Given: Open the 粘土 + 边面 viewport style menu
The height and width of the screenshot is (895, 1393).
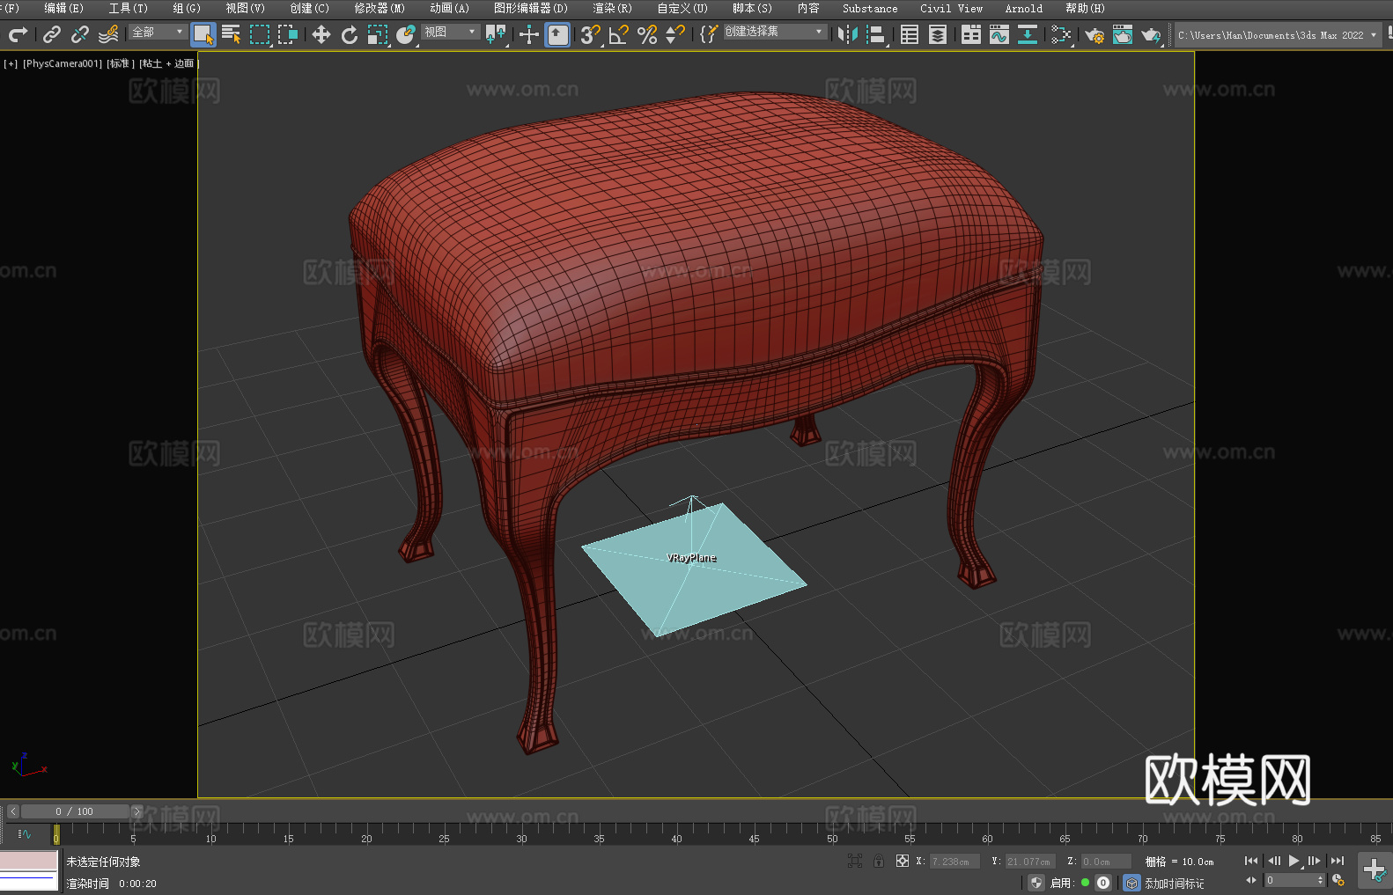Looking at the screenshot, I should (168, 63).
